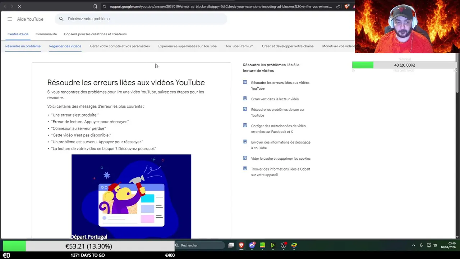This screenshot has width=460, height=259.
Task: Open Créer et développer votre chaîne
Action: click(x=287, y=46)
